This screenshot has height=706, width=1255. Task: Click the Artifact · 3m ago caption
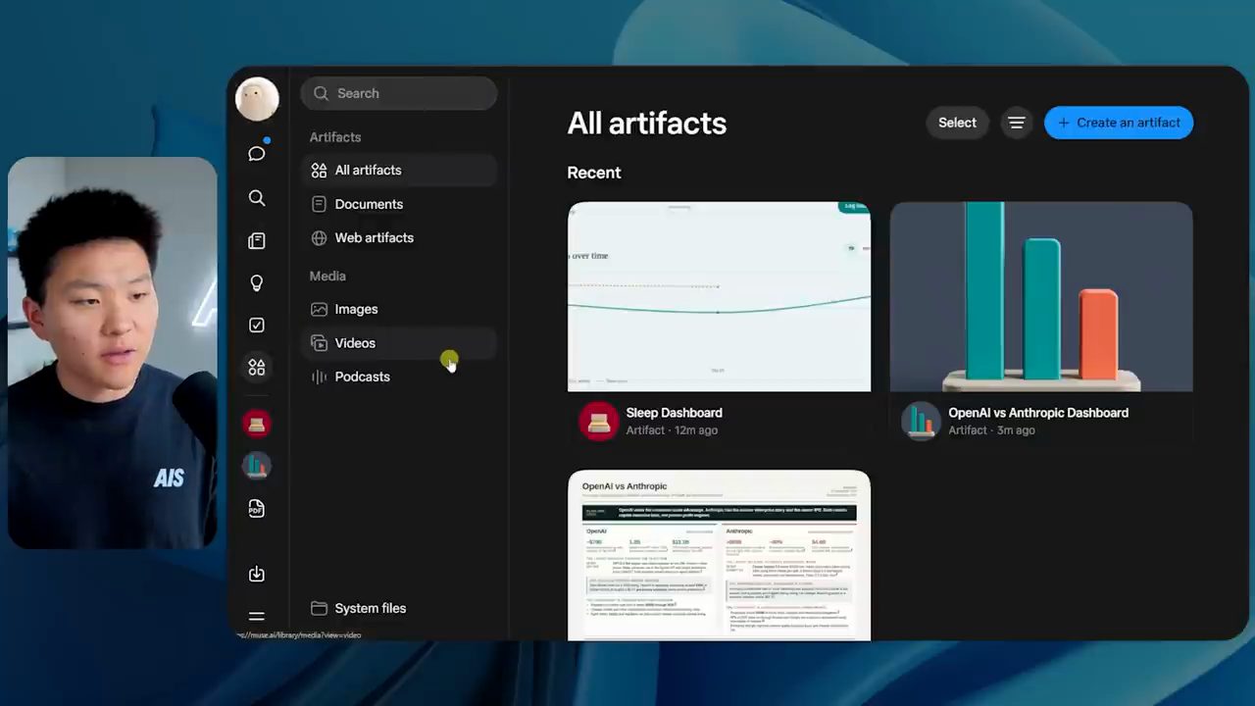991,430
